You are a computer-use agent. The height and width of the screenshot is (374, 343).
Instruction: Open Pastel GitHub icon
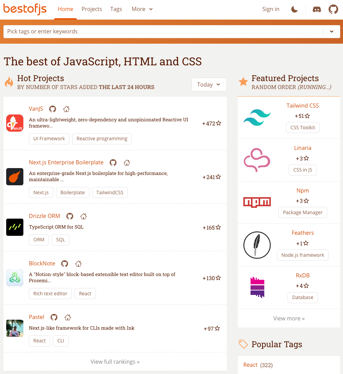pyautogui.click(x=54, y=317)
